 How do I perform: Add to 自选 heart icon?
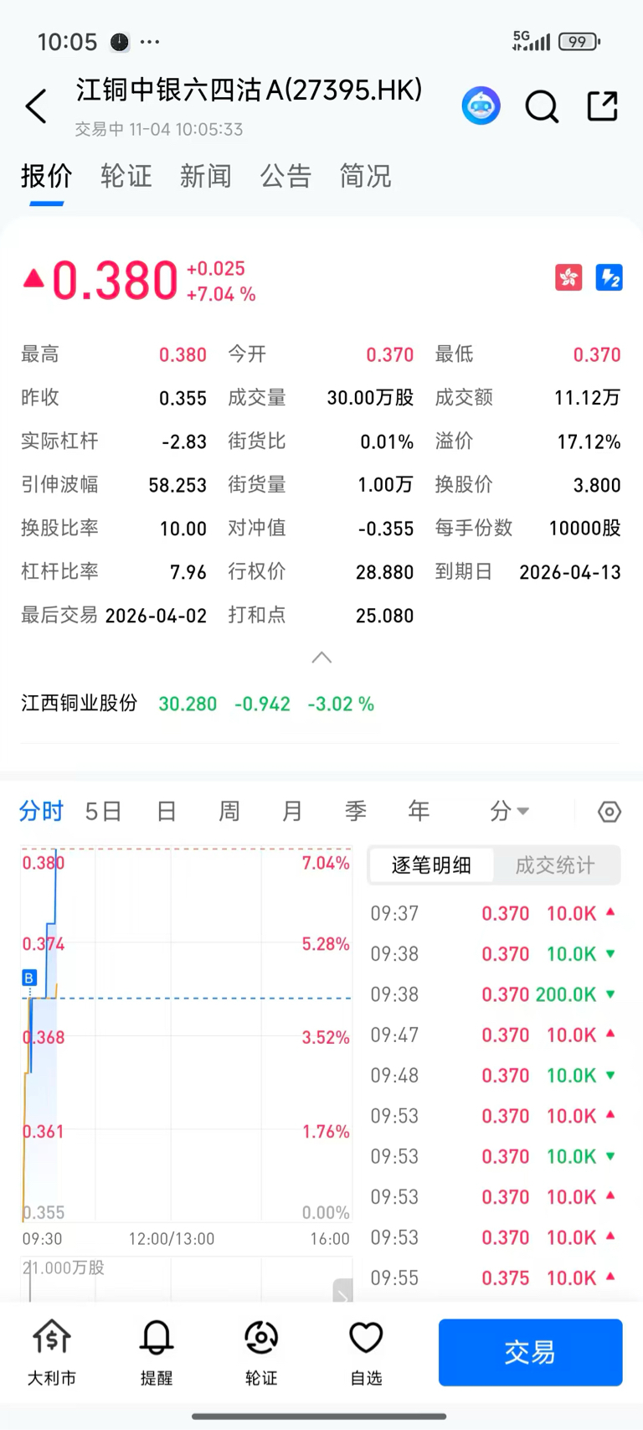[x=366, y=1352]
